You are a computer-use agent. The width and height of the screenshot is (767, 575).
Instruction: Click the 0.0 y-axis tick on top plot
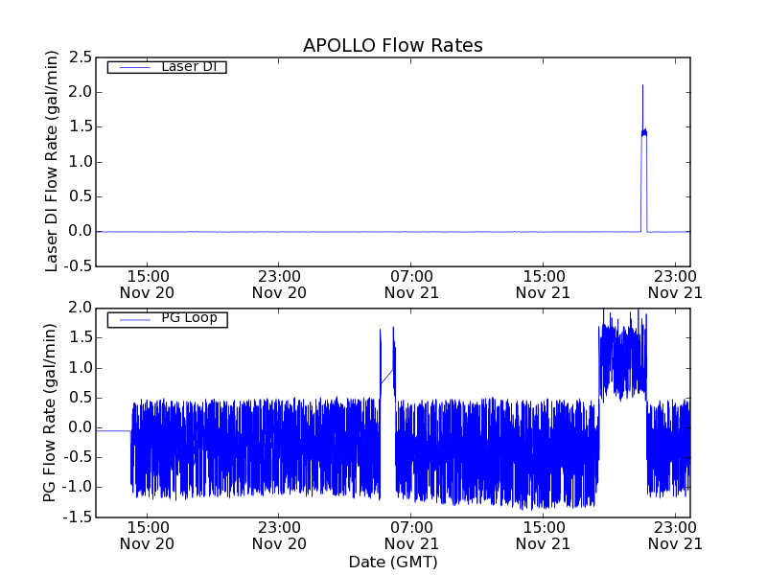(x=80, y=231)
